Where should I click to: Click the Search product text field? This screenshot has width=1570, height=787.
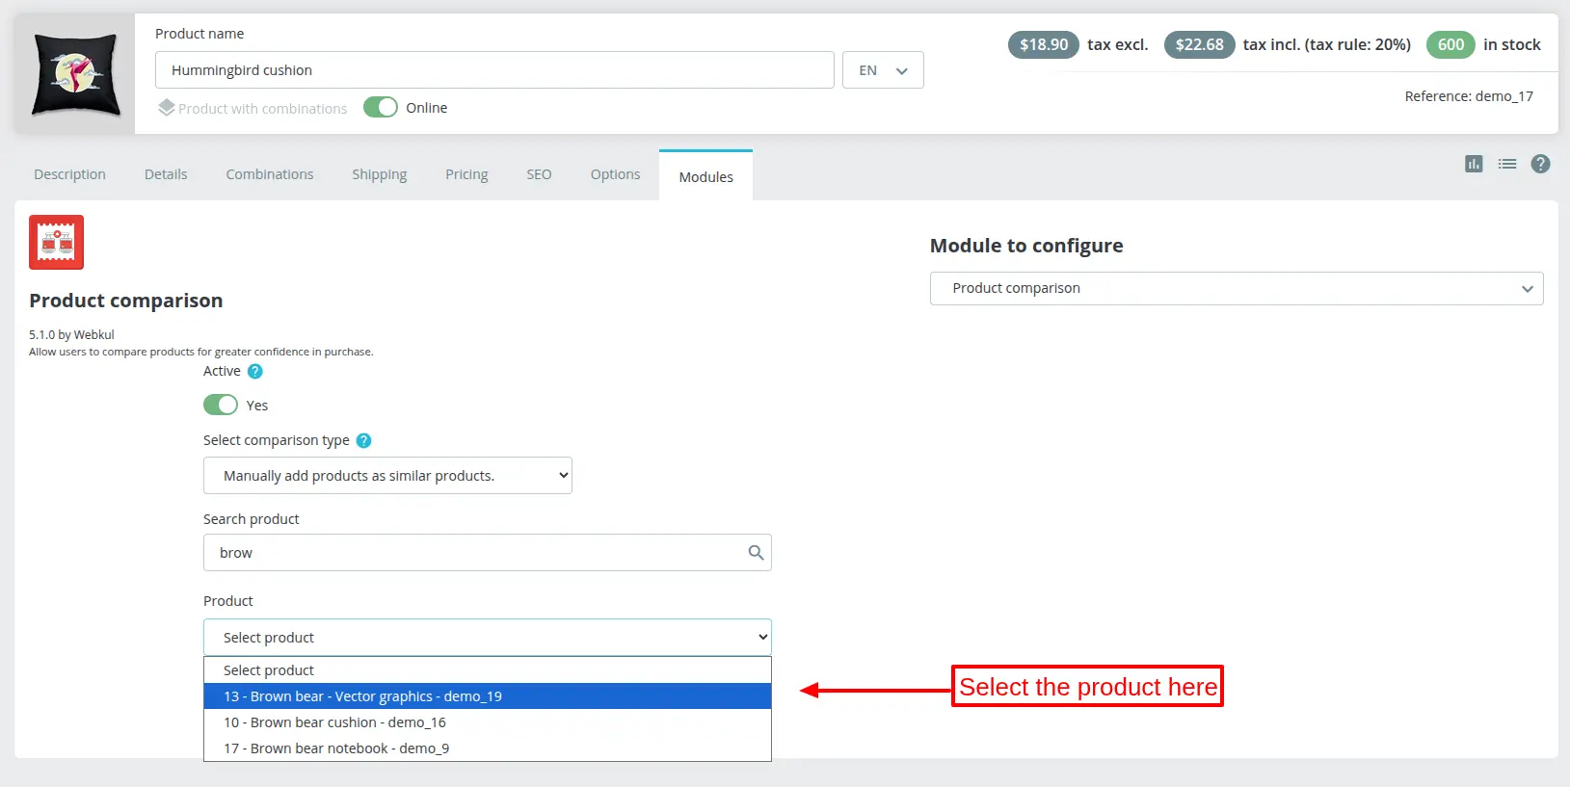pyautogui.click(x=488, y=553)
